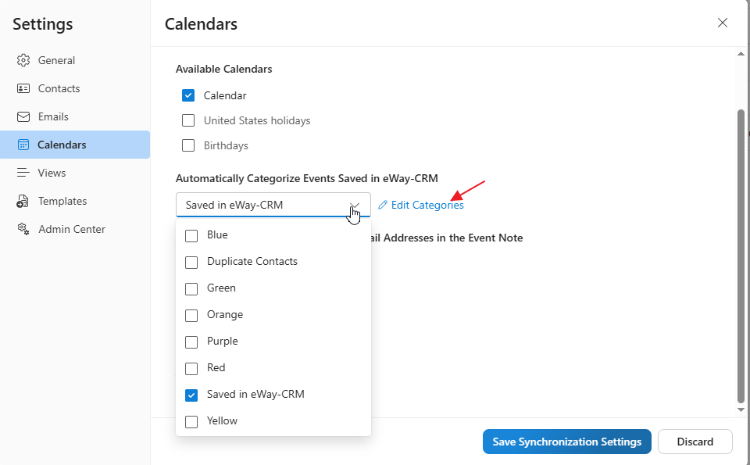Click the Admin Center gears icon

point(23,229)
